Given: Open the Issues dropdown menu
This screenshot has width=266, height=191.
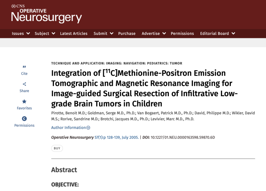Looking at the screenshot, I should point(21,33).
